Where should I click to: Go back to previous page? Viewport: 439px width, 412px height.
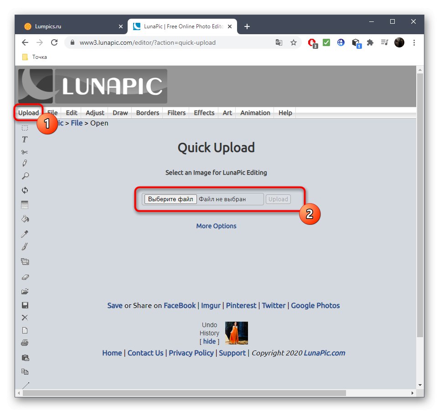(x=25, y=42)
